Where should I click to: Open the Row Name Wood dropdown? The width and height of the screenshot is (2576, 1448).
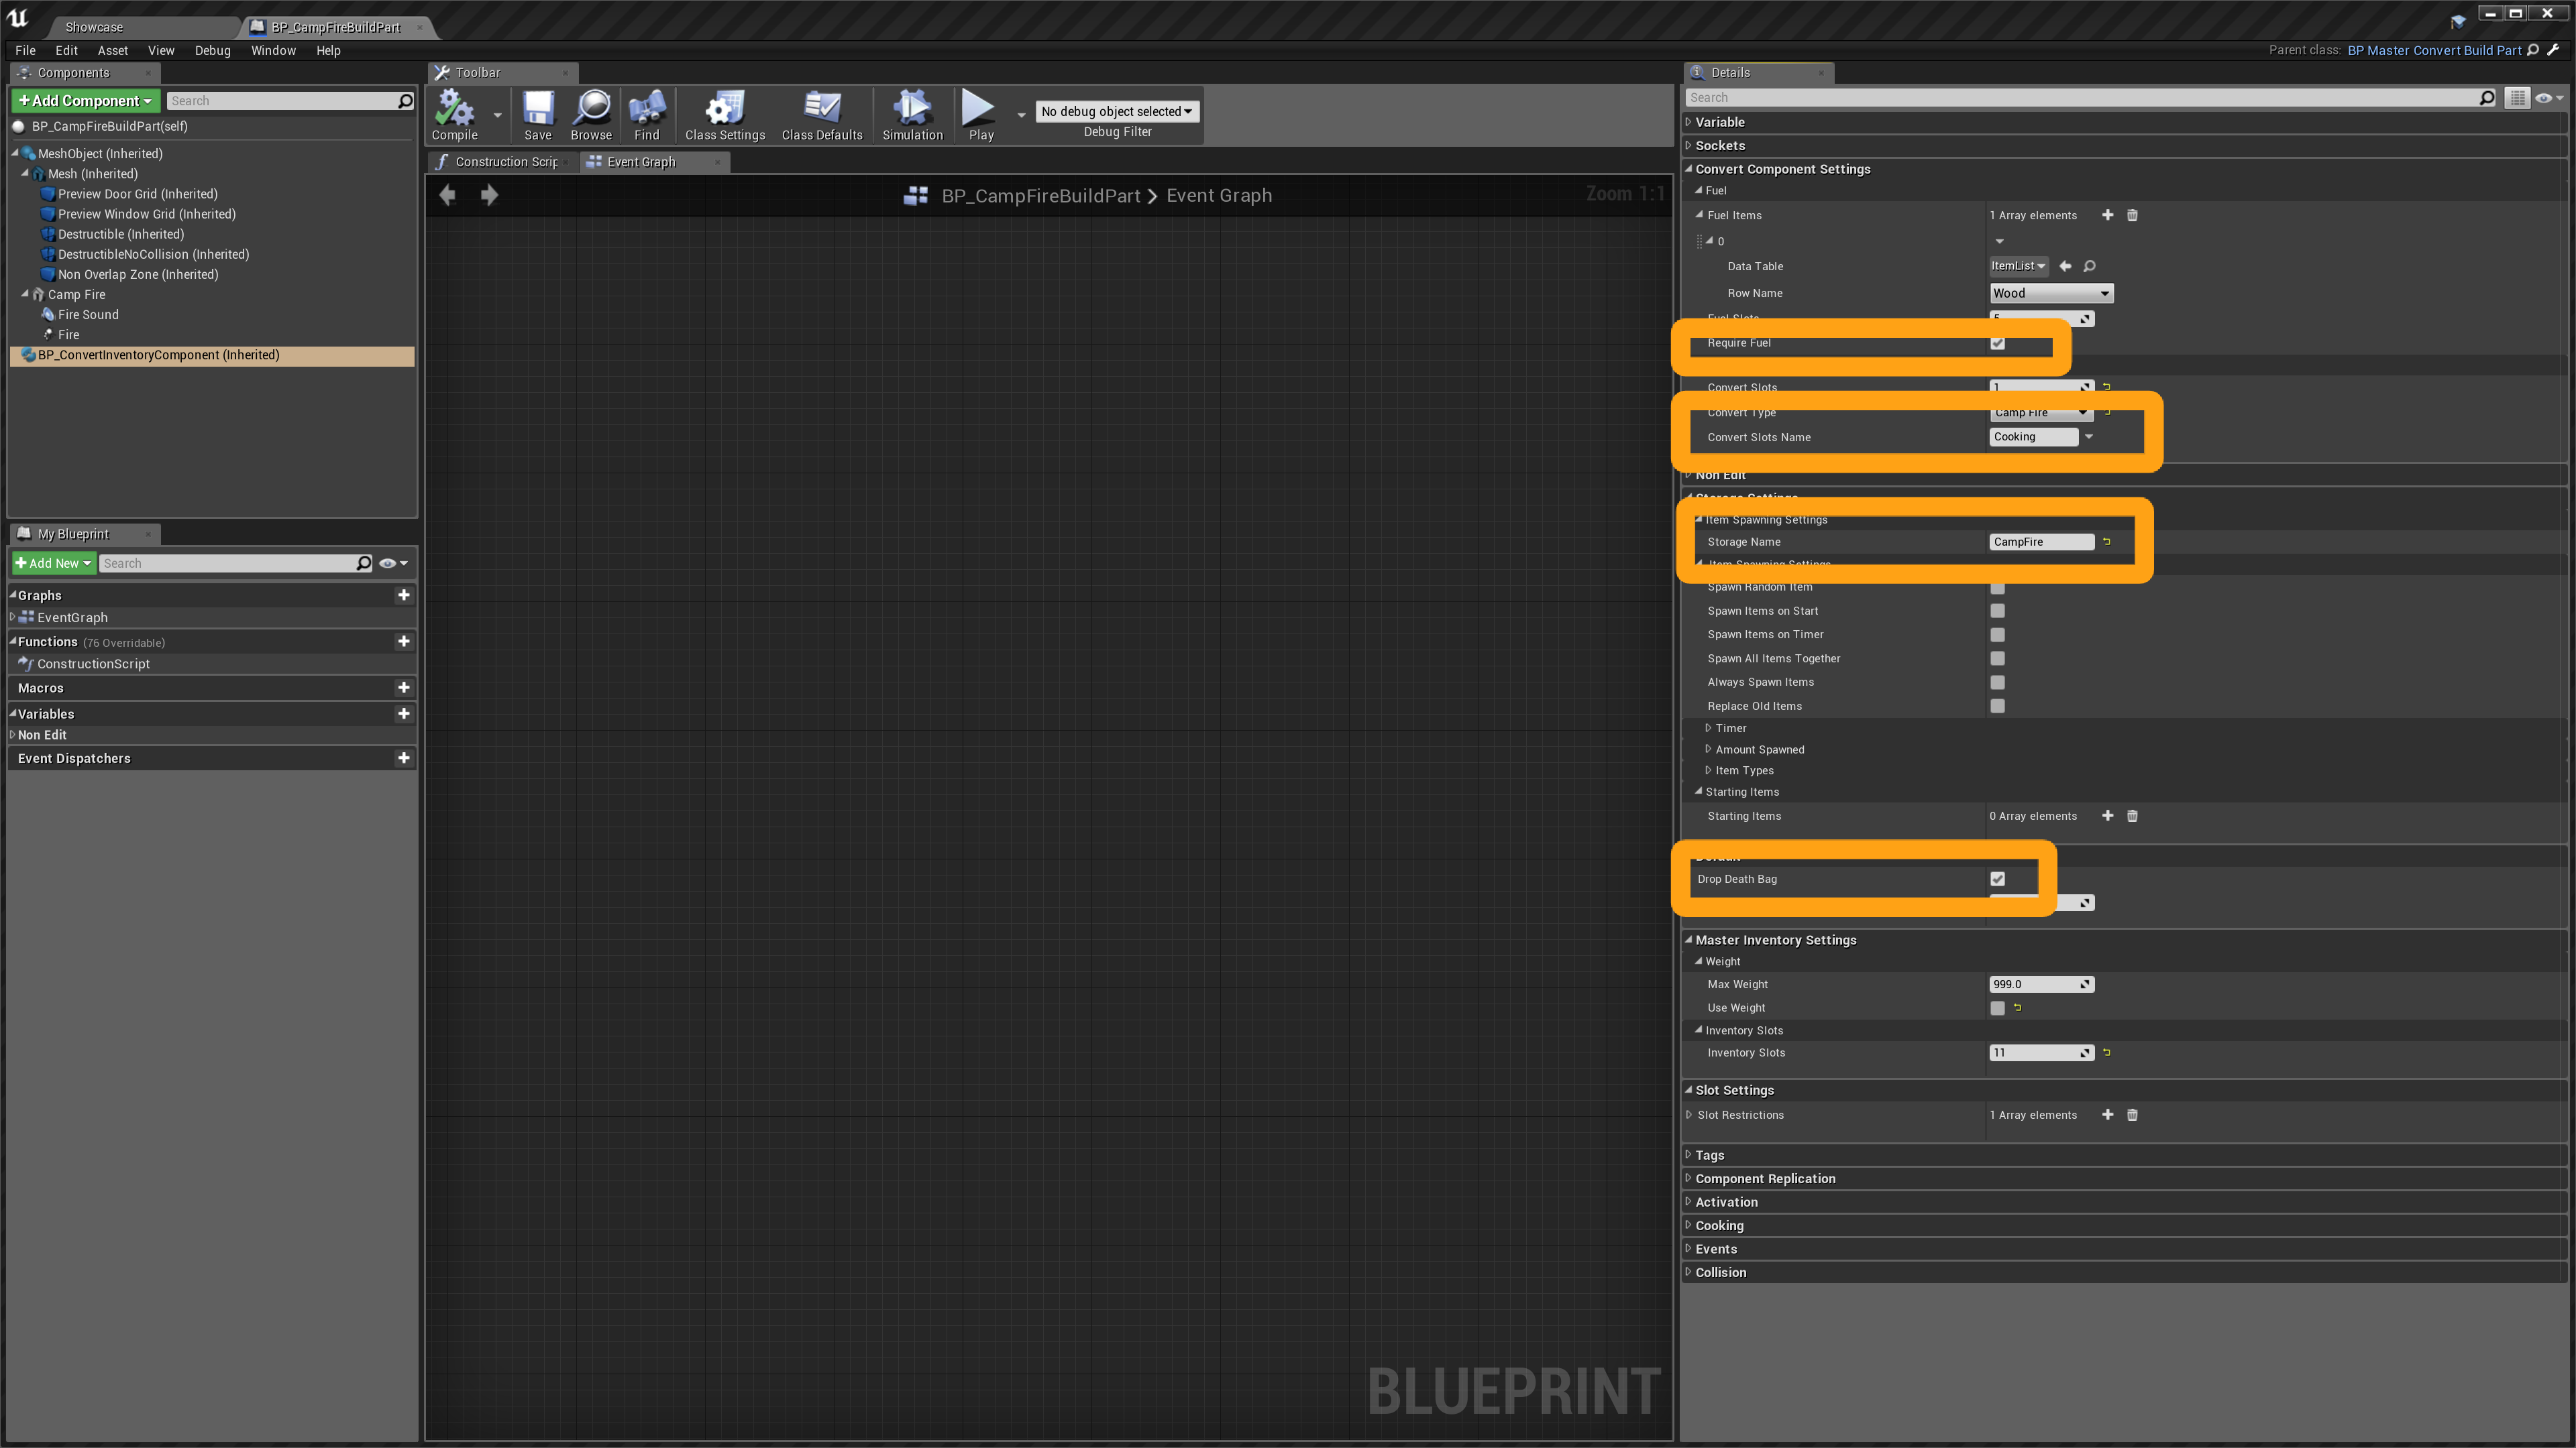[x=2050, y=294]
